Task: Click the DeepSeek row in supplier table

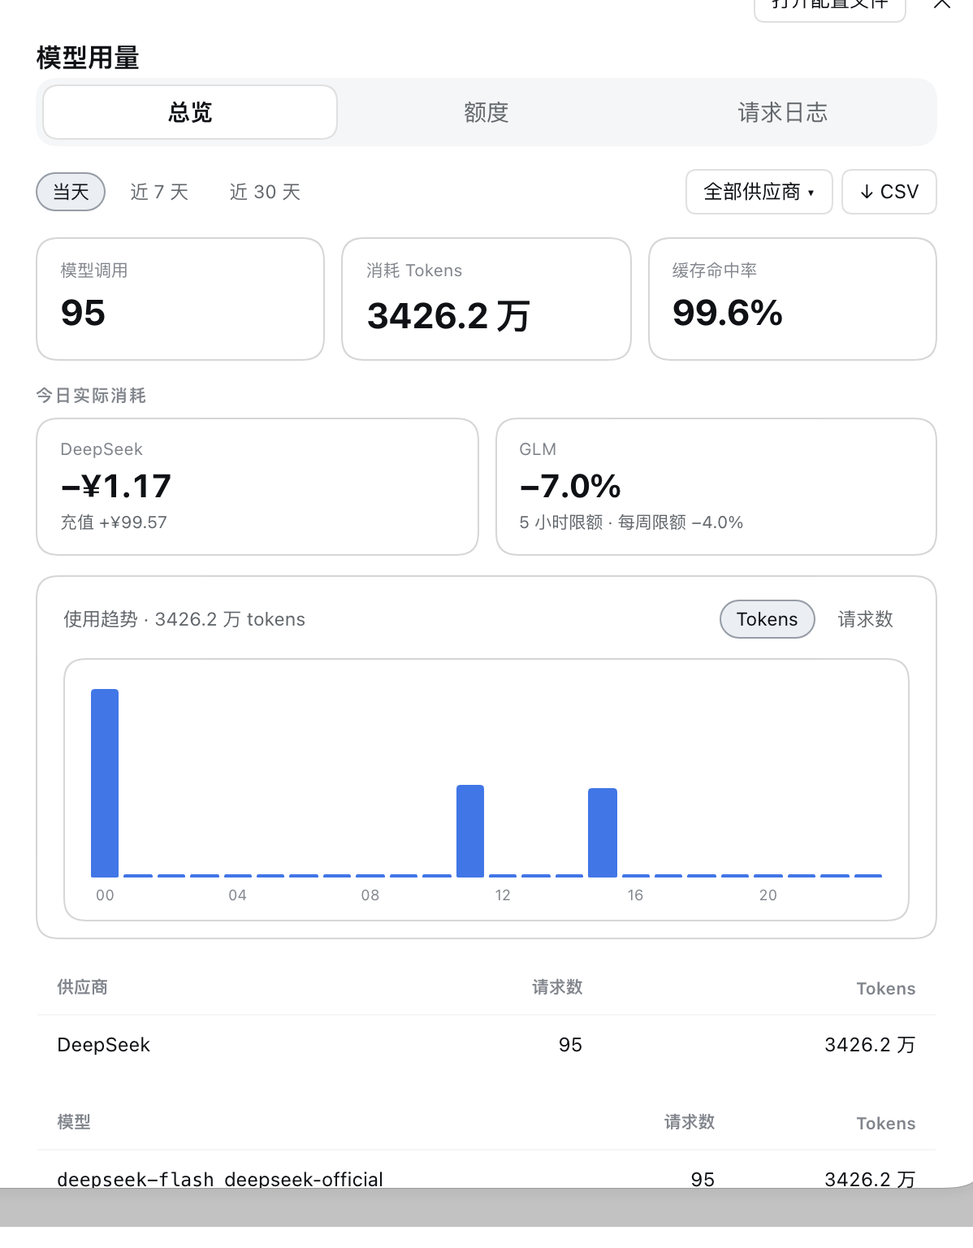Action: click(486, 1045)
